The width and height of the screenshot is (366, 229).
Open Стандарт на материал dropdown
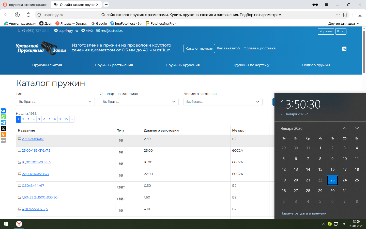pos(139,102)
